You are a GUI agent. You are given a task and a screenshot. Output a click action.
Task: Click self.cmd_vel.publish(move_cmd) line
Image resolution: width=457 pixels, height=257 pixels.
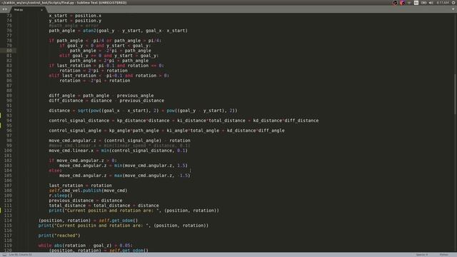(x=88, y=191)
